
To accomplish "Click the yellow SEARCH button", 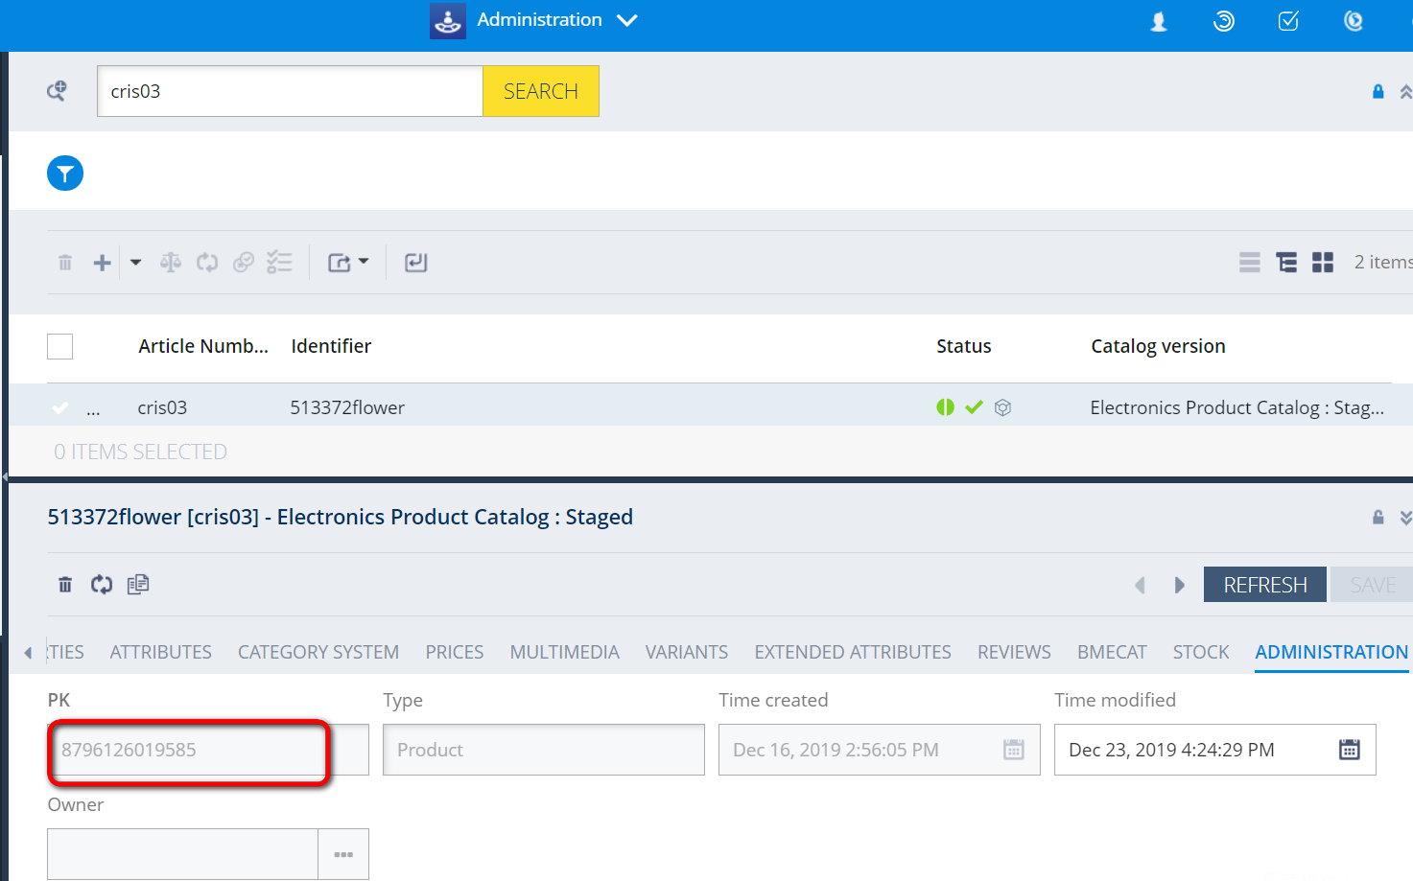I will click(541, 91).
